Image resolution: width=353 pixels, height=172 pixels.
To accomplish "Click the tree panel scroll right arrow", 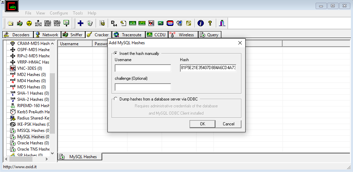I will 47,159.
